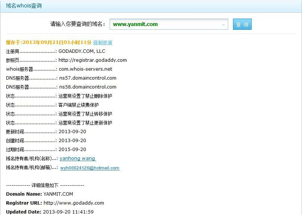Image resolution: width=302 pixels, height=215 pixels.
Task: Click the ns57.domaincontrol.com DNS entry
Action: click(x=88, y=78)
